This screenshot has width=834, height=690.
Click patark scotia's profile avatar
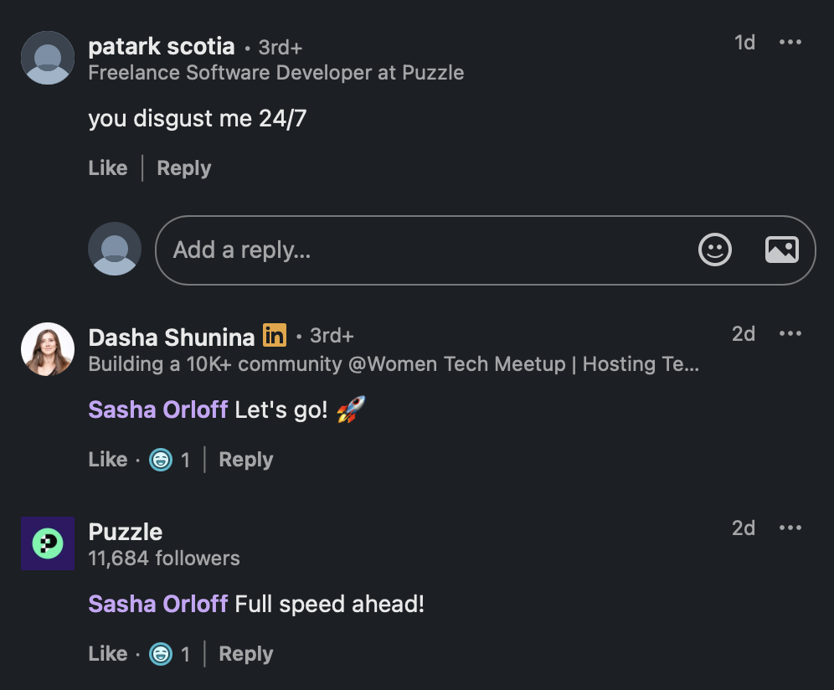click(x=48, y=58)
